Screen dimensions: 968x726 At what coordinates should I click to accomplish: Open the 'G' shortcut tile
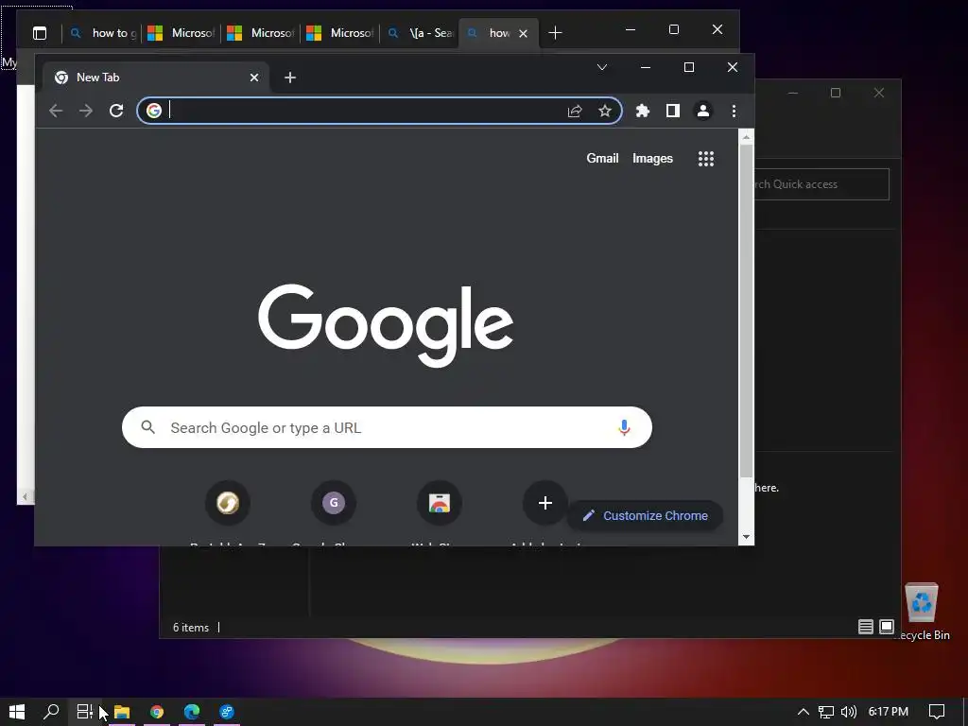(334, 503)
